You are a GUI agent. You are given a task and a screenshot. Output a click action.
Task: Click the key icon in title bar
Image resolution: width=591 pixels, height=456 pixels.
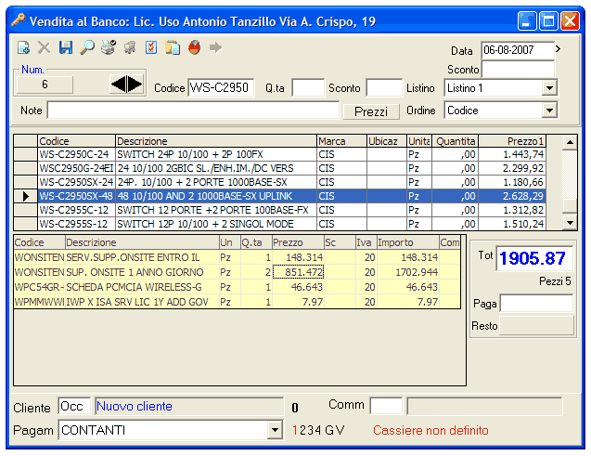pos(18,20)
